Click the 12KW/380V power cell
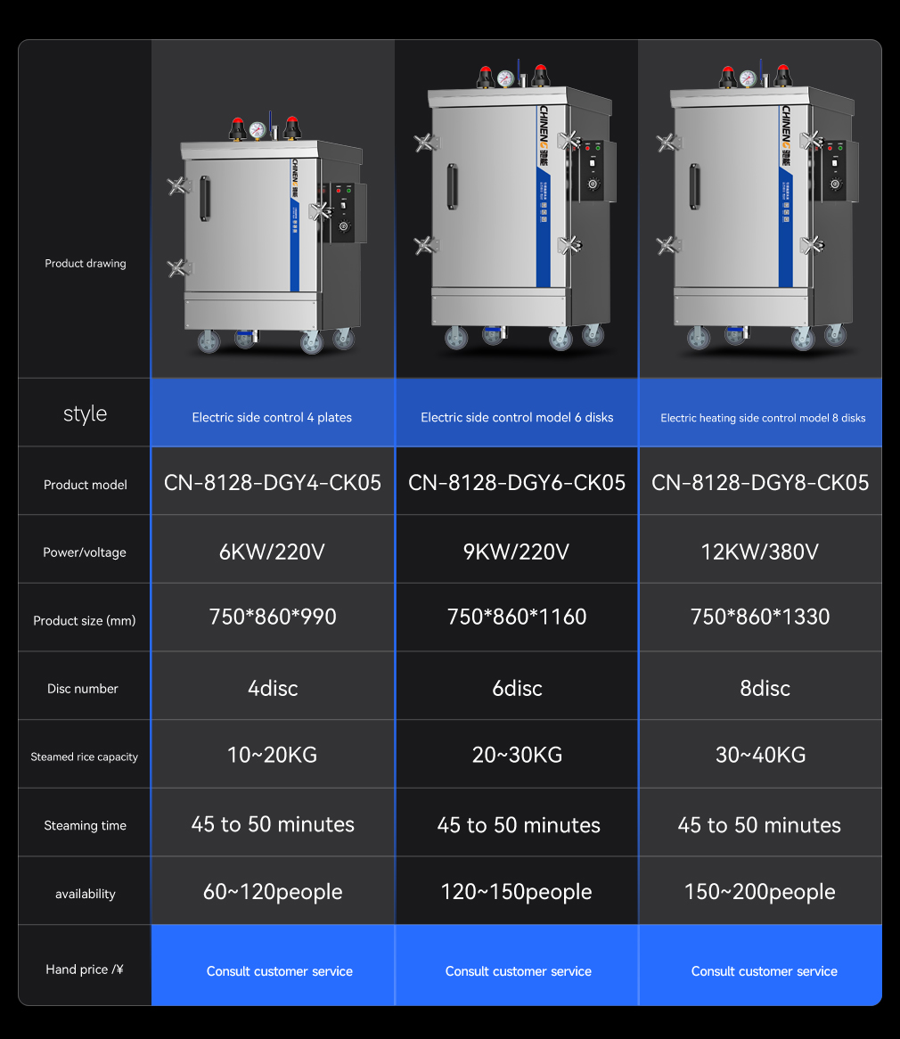Image resolution: width=900 pixels, height=1039 pixels. (x=759, y=552)
